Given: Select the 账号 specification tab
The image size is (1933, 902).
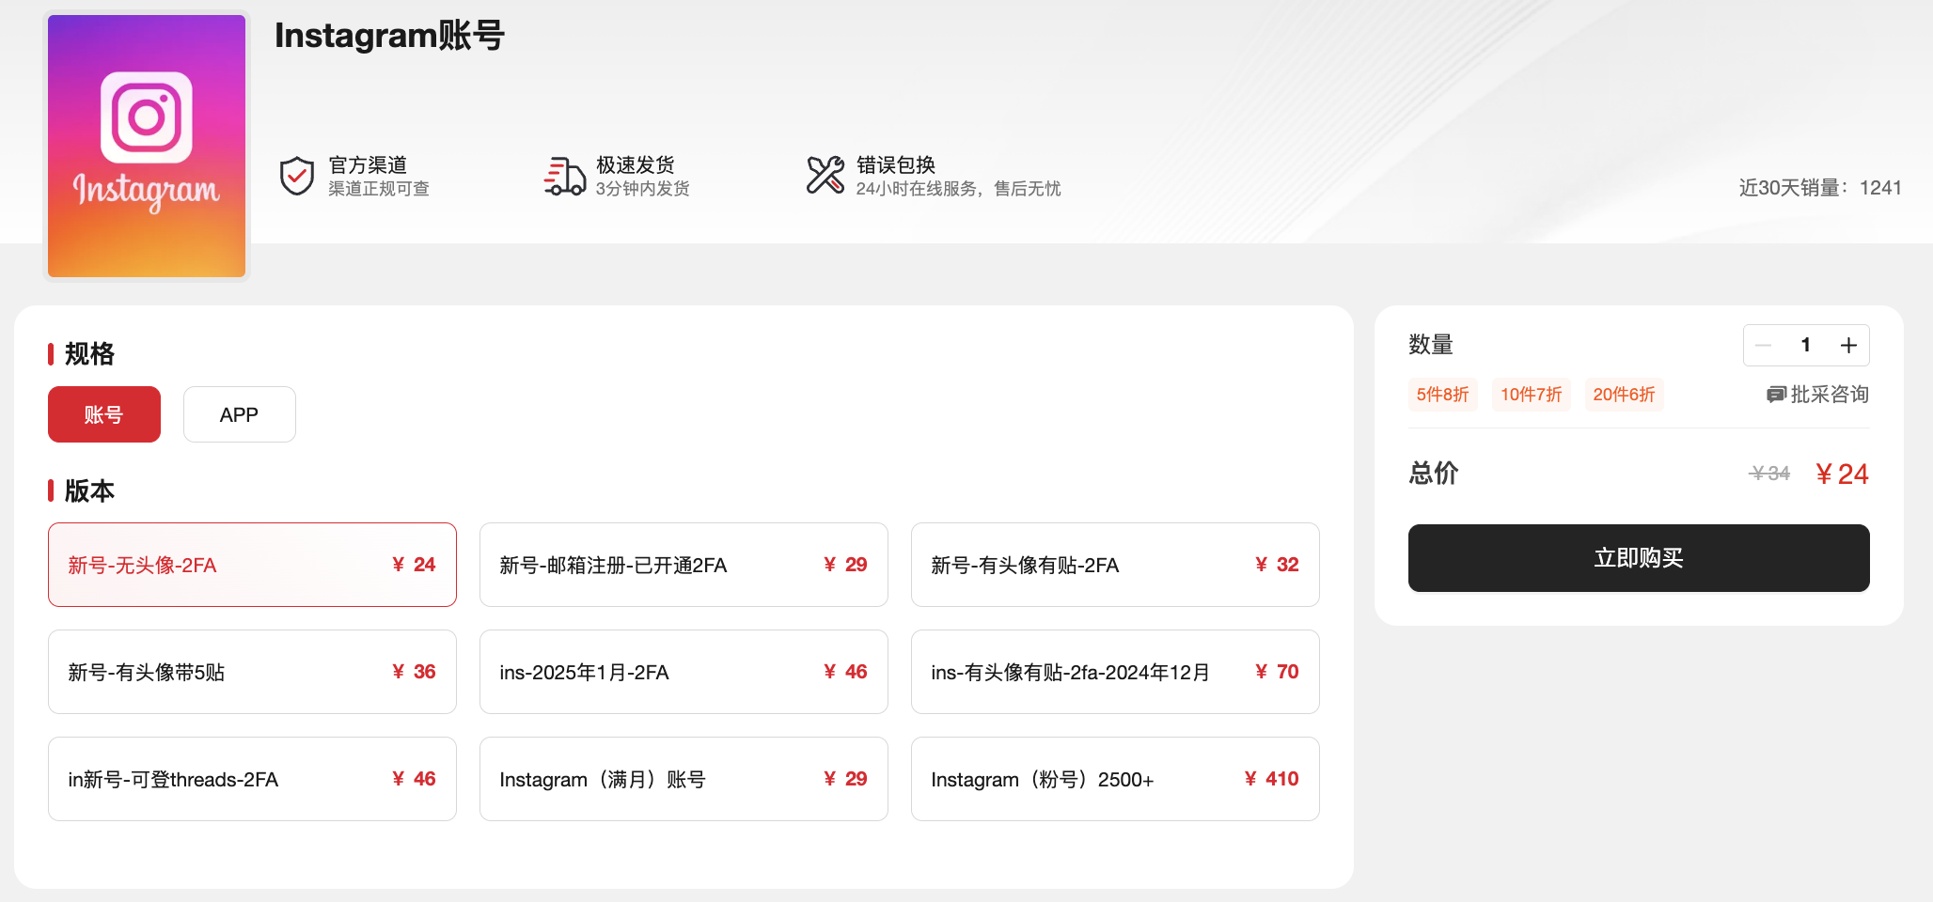Looking at the screenshot, I should (x=104, y=414).
